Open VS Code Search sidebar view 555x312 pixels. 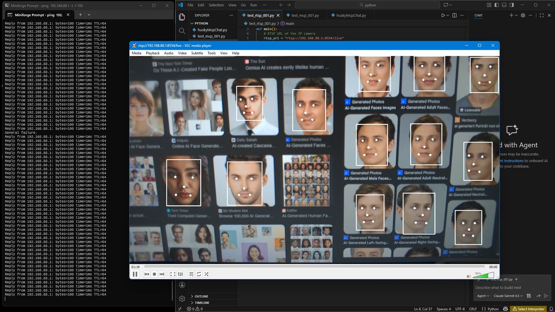coord(182,31)
